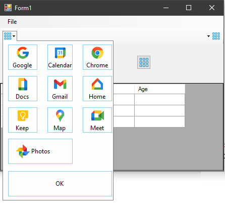
Task: Click the gray grid button in the panel
Action: click(144, 62)
